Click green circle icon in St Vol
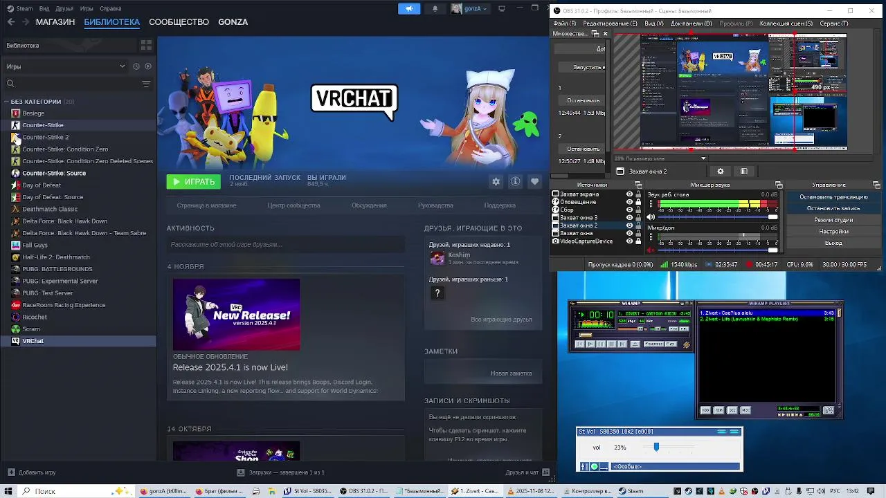 tap(595, 466)
